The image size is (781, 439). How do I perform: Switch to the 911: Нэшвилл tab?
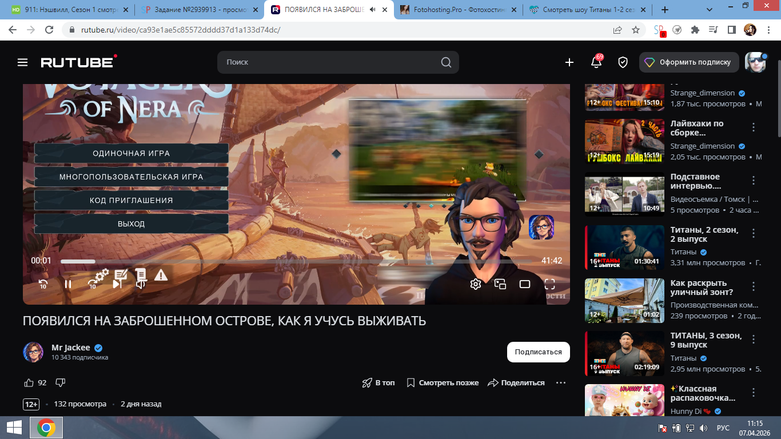coord(70,10)
